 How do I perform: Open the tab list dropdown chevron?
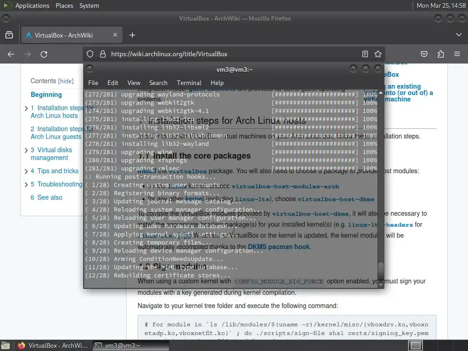pos(459,35)
